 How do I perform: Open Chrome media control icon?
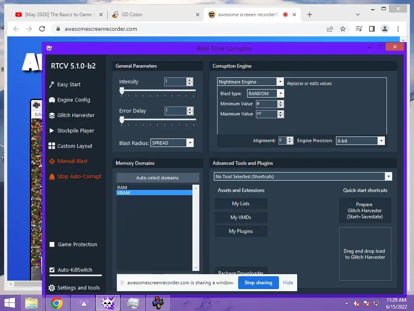tap(359, 29)
